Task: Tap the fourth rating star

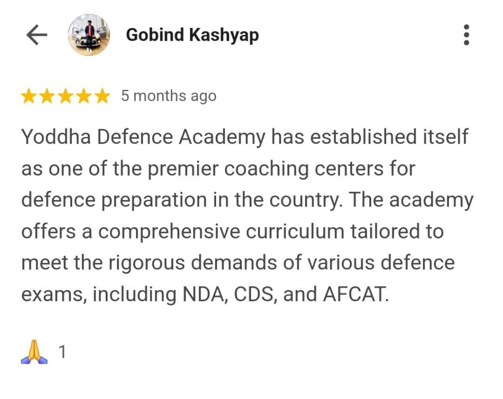Action: click(x=84, y=97)
